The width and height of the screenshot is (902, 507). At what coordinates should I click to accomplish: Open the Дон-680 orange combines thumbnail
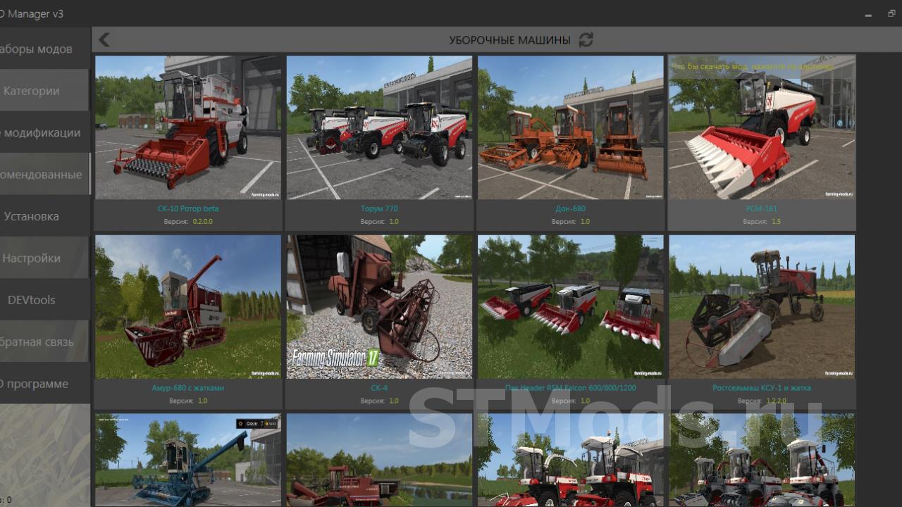tap(570, 127)
